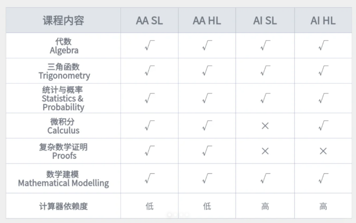This screenshot has width=356, height=223.
Task: Click the Proofs cross mark under AI SL
Action: [265, 151]
